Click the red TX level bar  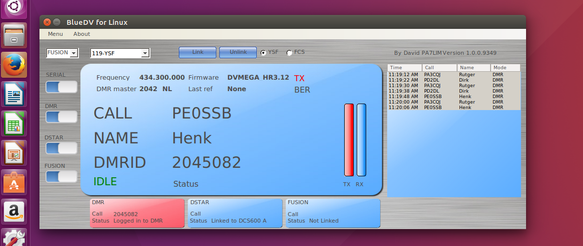click(349, 140)
